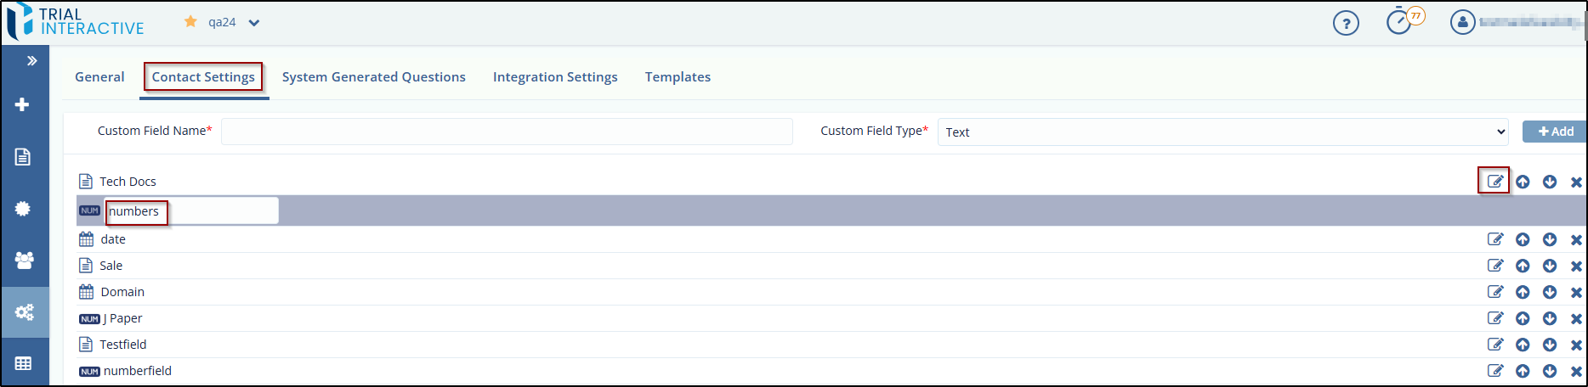This screenshot has width=1588, height=387.
Task: Open the Integration Settings tab
Action: pos(555,77)
